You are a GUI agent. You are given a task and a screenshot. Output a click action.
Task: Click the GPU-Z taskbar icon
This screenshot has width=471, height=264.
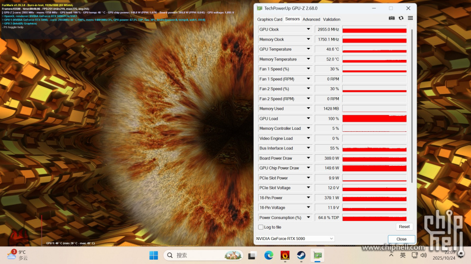click(318, 255)
